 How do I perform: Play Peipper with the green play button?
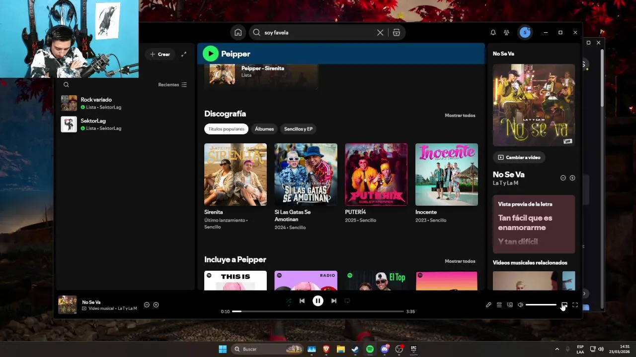[211, 54]
